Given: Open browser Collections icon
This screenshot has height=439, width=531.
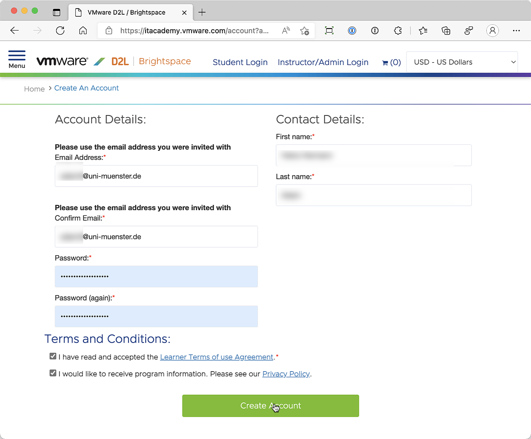Looking at the screenshot, I should [x=446, y=30].
